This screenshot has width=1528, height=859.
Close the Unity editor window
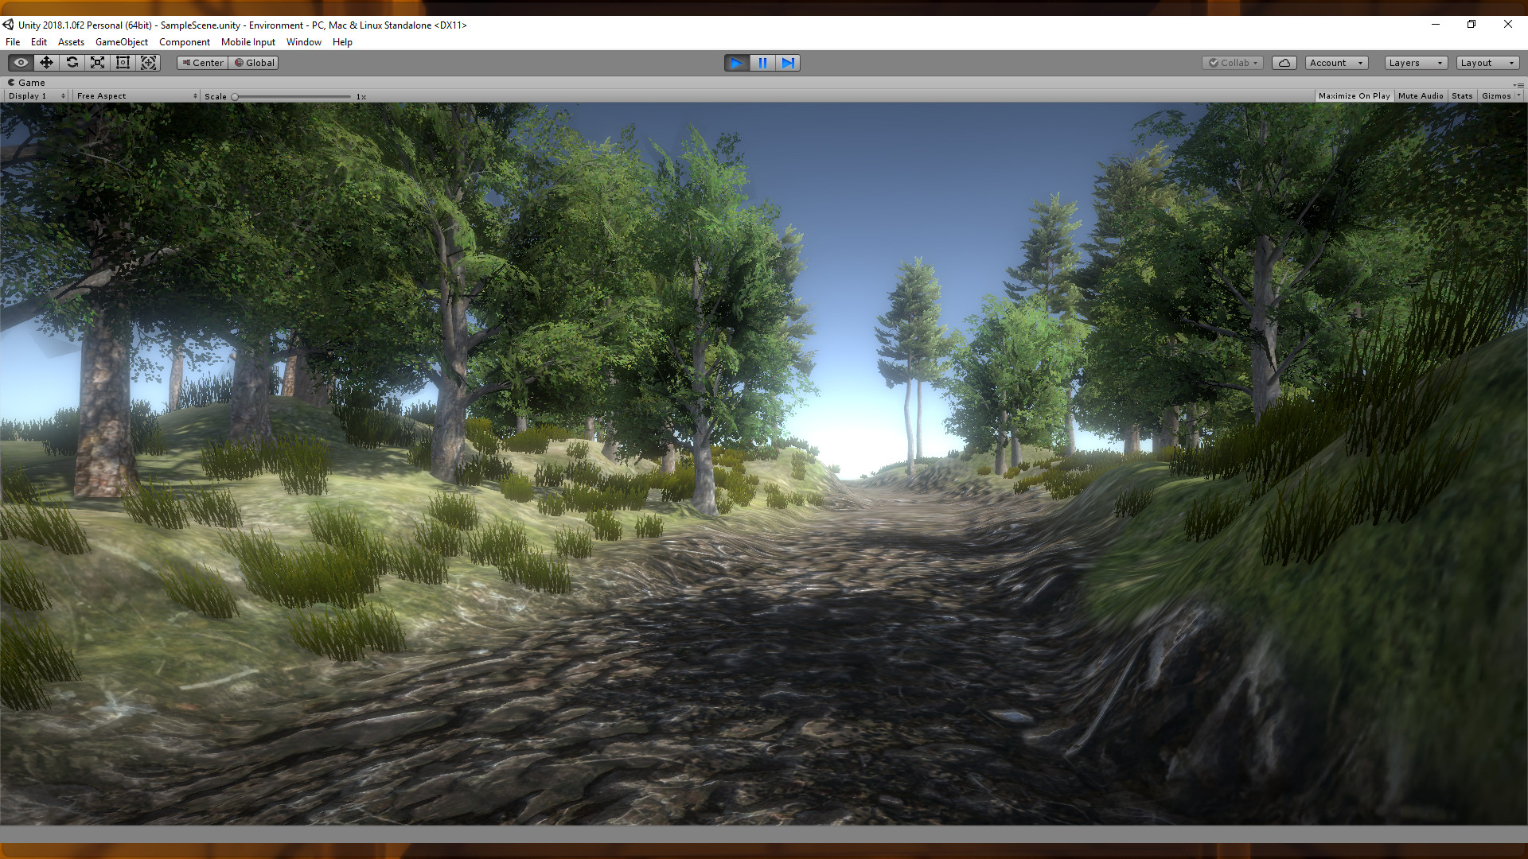[1508, 25]
